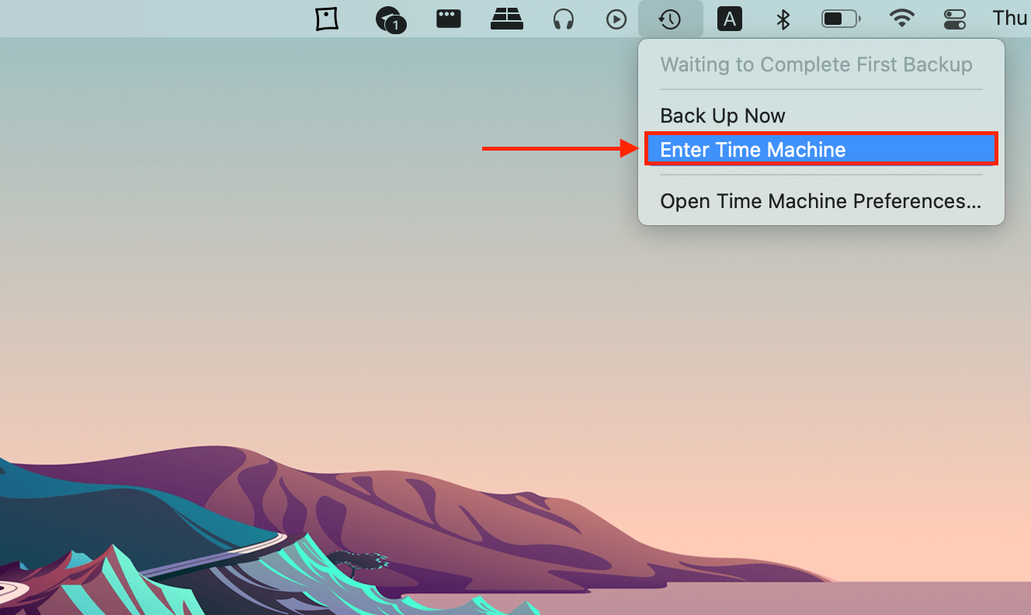This screenshot has height=615, width=1031.
Task: Open the Time Machine menu bar icon
Action: pos(670,19)
